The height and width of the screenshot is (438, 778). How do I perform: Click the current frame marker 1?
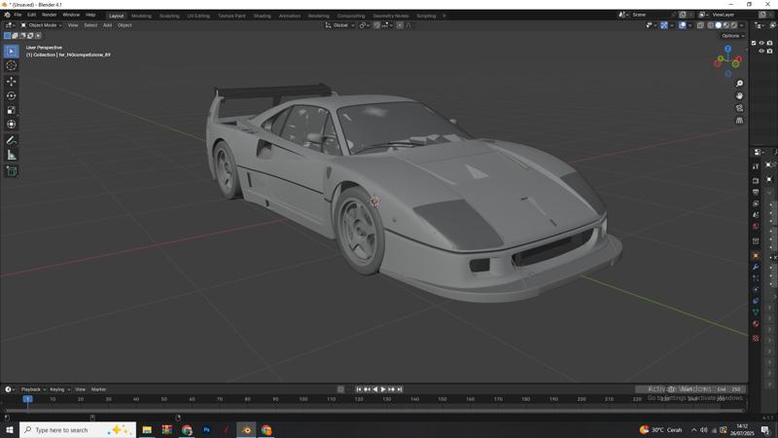point(28,399)
